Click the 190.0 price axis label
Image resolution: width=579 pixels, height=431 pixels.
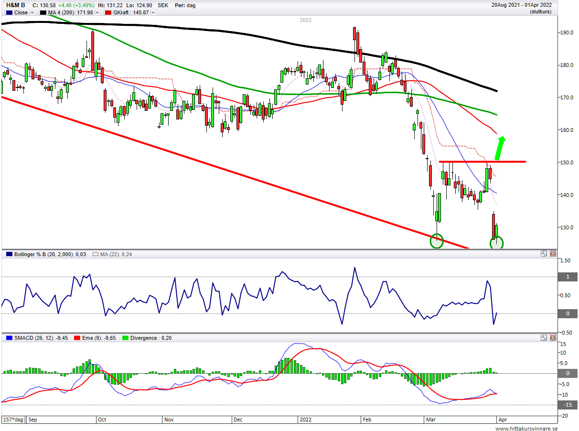pyautogui.click(x=567, y=32)
